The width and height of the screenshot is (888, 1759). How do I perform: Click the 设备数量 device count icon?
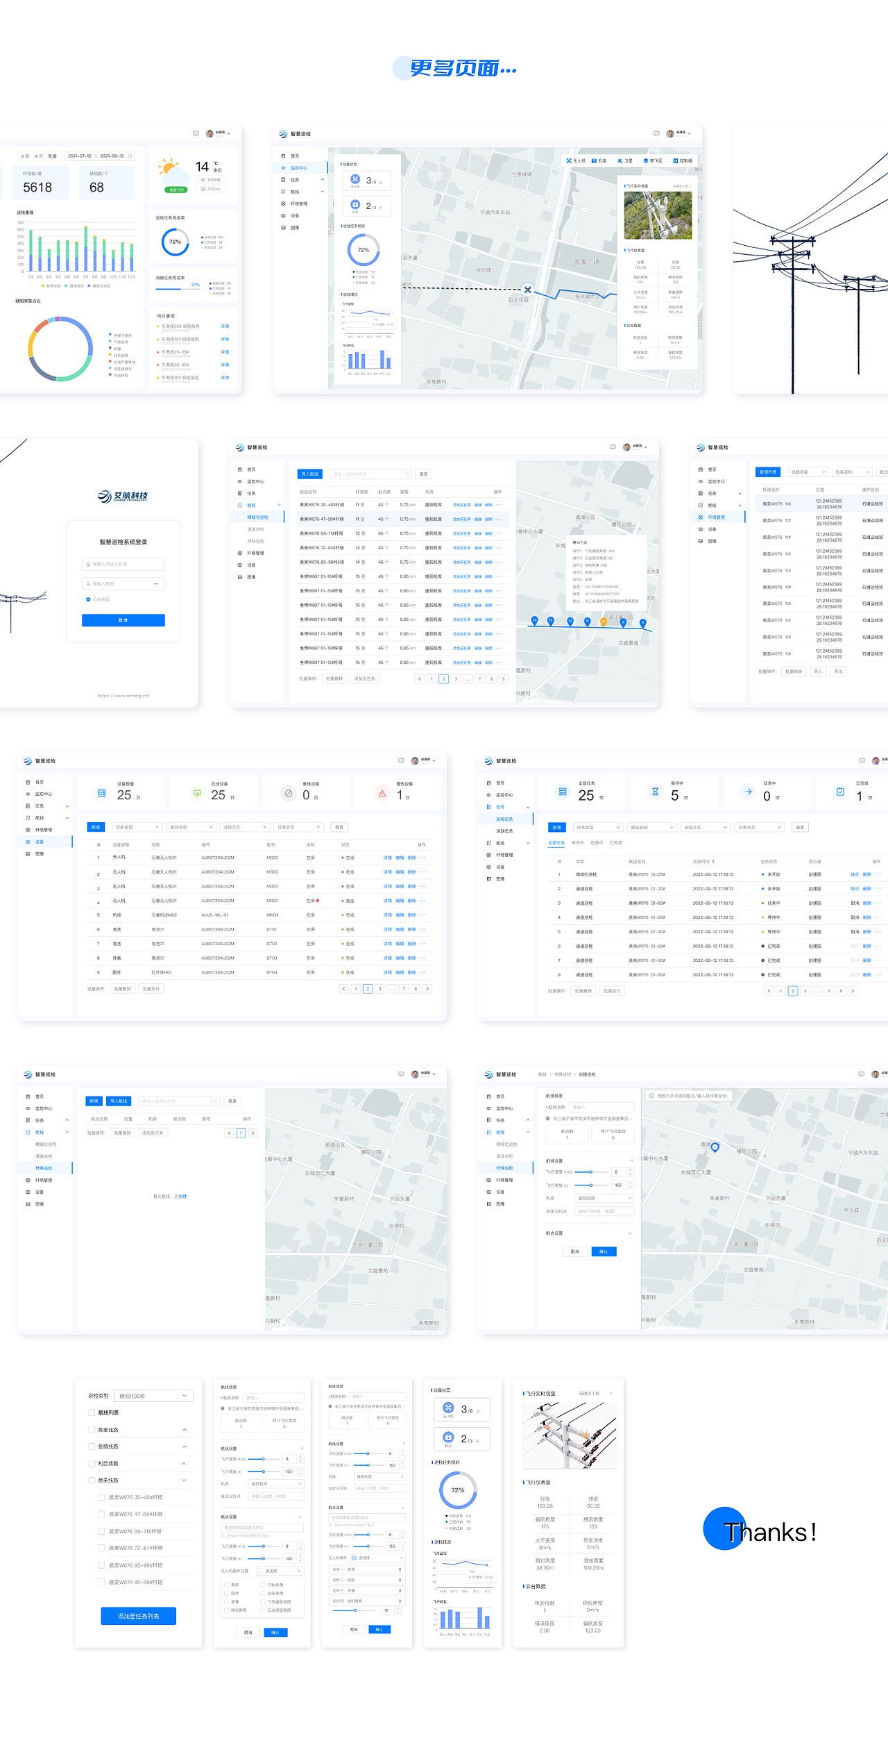coord(102,793)
